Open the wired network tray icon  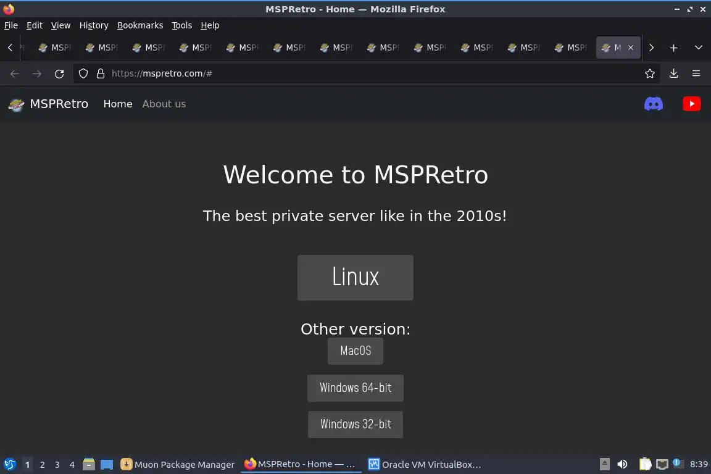tap(662, 464)
